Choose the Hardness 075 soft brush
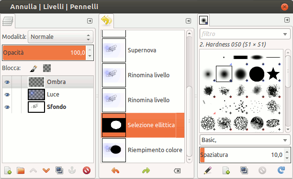This screenshot has height=179, width=293. coord(240,74)
